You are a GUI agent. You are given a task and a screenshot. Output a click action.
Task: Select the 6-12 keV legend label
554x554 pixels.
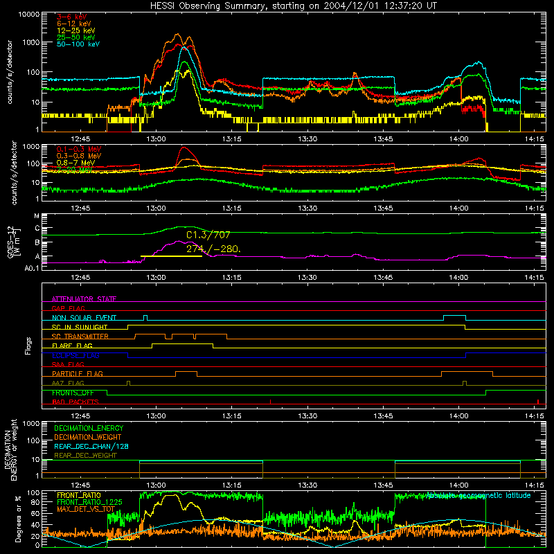[74, 24]
